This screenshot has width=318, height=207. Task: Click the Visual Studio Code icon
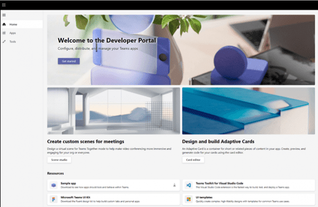[189, 185]
